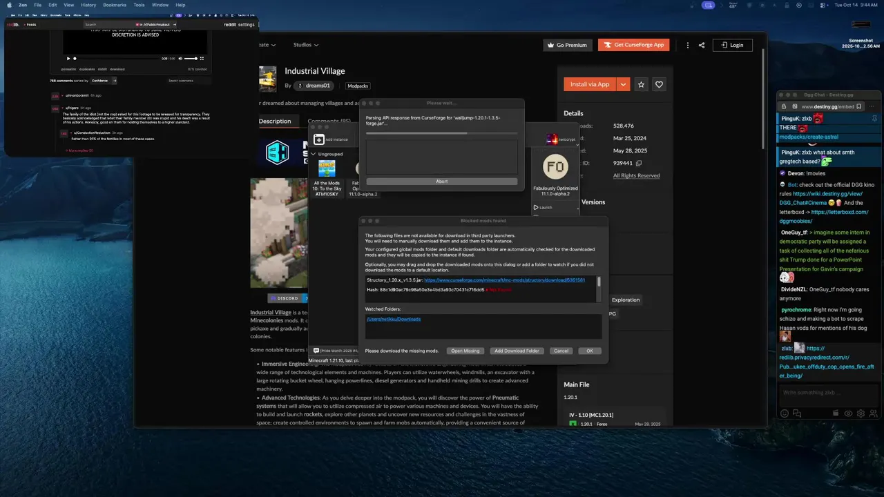Viewport: 884px width, 497px height.
Task: Click the Go Premium crown button
Action: click(567, 45)
